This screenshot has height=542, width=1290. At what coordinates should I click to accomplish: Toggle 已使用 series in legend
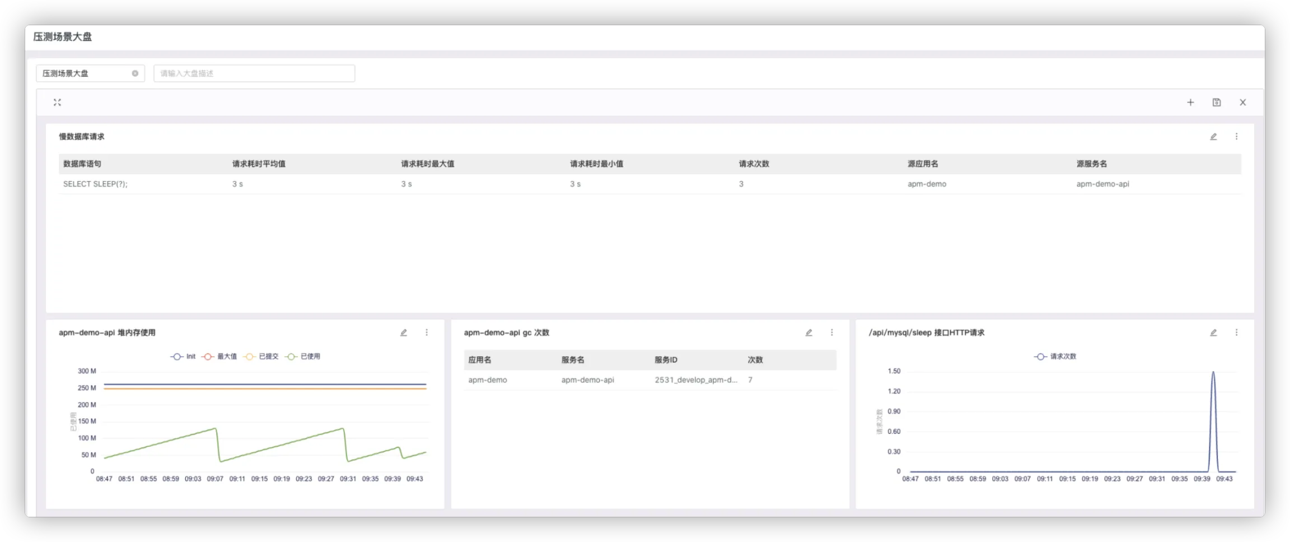[x=303, y=357]
